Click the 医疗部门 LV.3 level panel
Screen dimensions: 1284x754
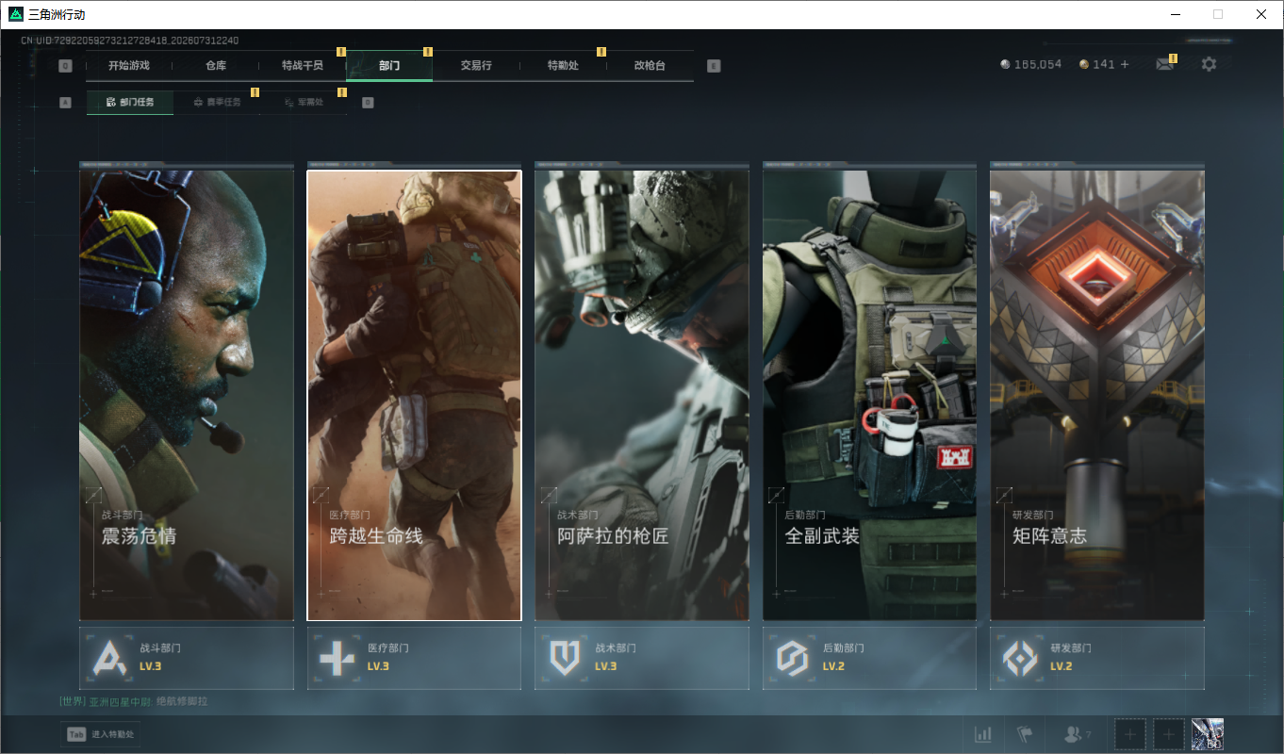coord(415,657)
